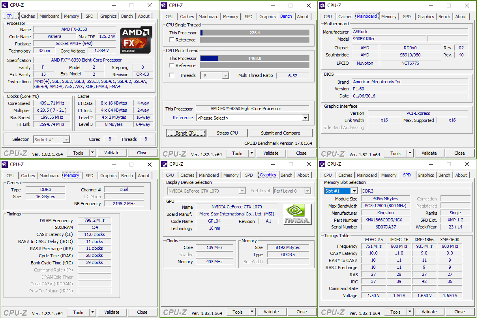The image size is (478, 322).
Task: Expand the Slot #1 memory slot dropdown
Action: (x=354, y=191)
